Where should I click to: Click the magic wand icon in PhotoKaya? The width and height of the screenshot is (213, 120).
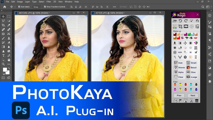click(175, 57)
